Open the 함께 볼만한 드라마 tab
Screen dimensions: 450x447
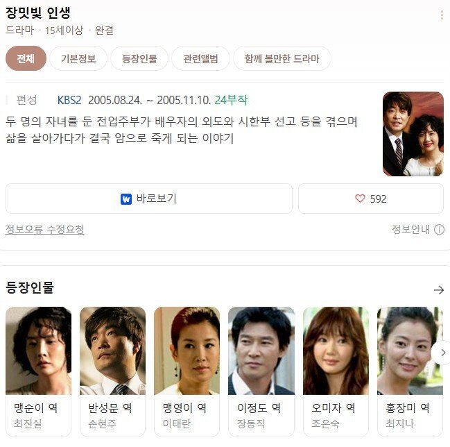tap(282, 58)
